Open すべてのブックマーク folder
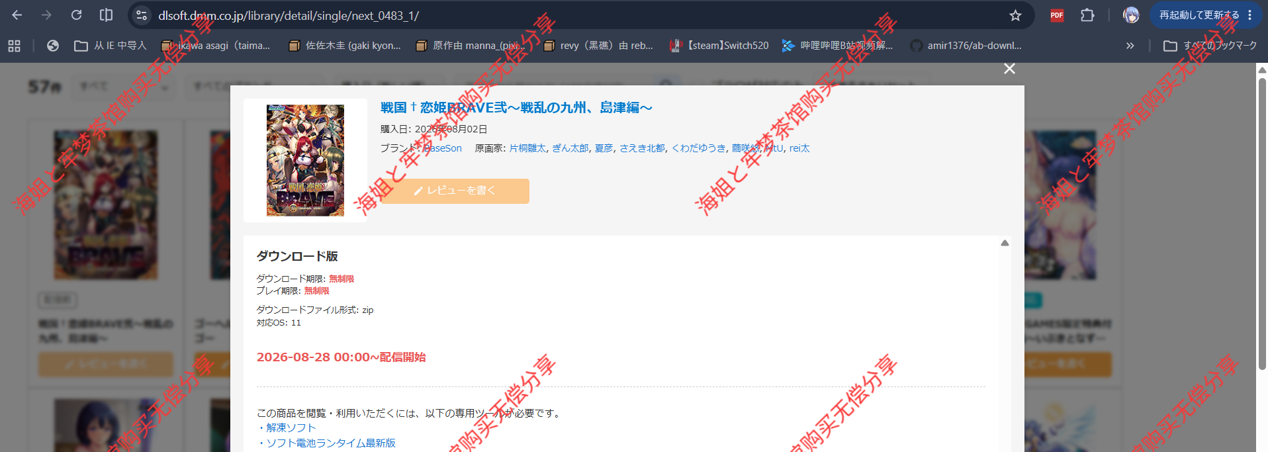This screenshot has height=452, width=1268. coord(1210,46)
